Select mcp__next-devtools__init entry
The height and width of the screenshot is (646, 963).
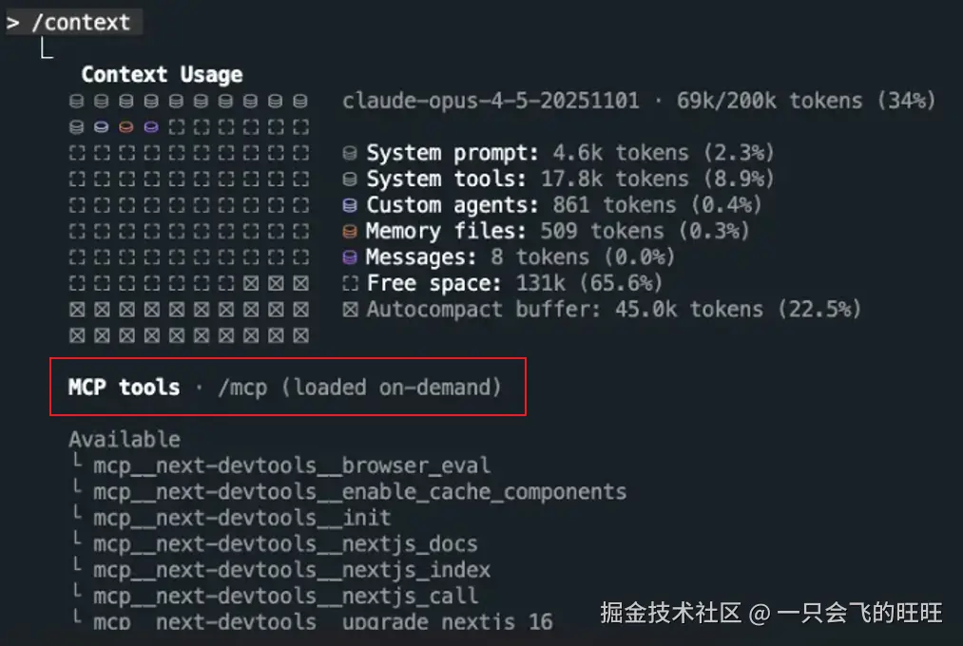click(x=241, y=518)
